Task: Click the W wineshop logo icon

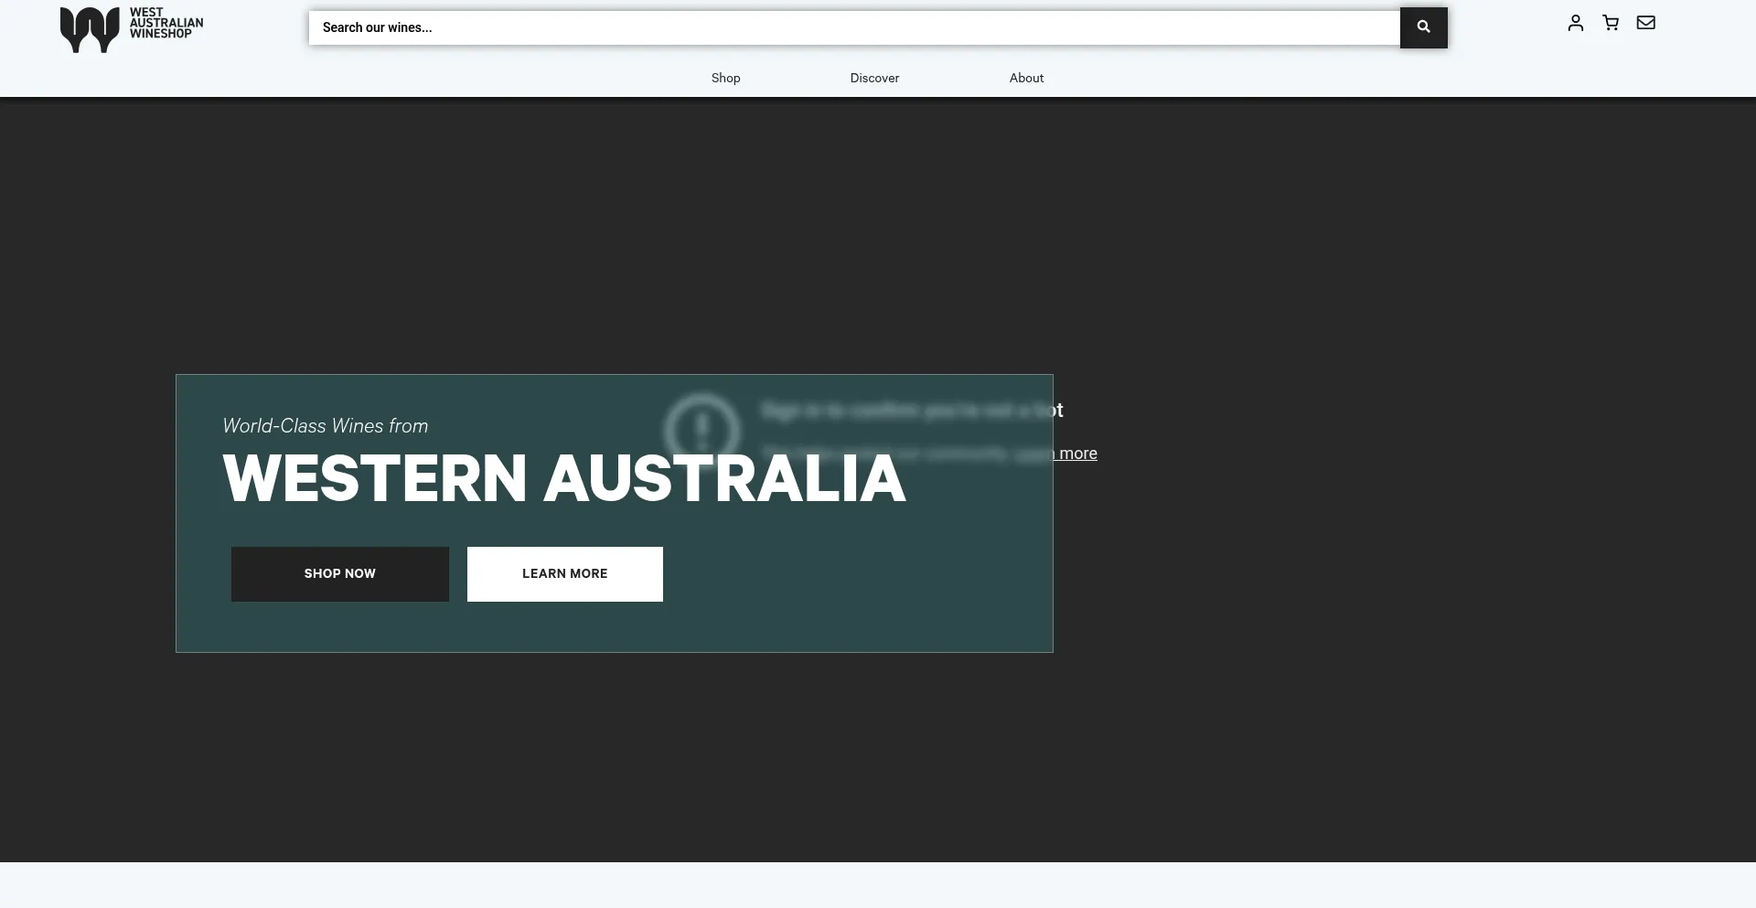Action: coord(90,29)
